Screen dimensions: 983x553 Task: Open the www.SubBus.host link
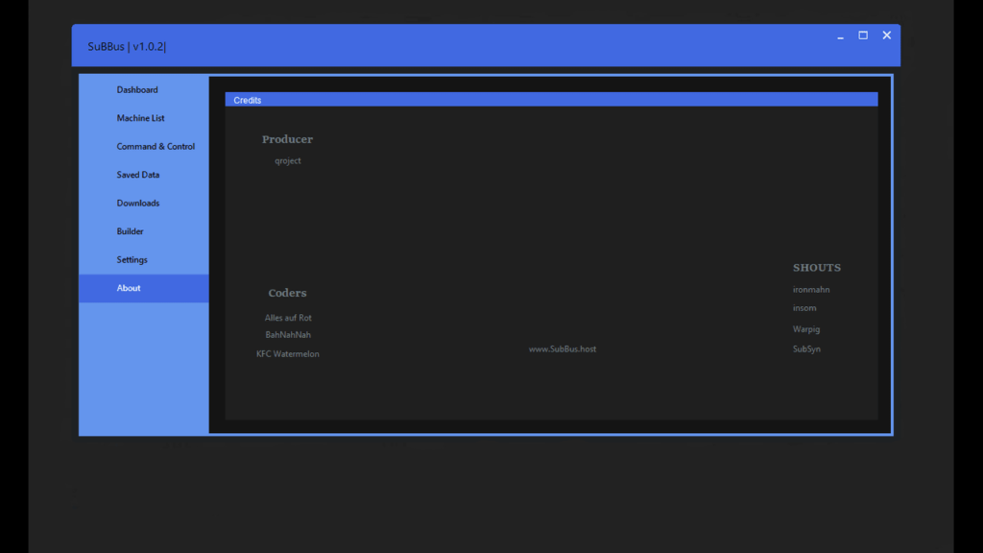pos(563,349)
